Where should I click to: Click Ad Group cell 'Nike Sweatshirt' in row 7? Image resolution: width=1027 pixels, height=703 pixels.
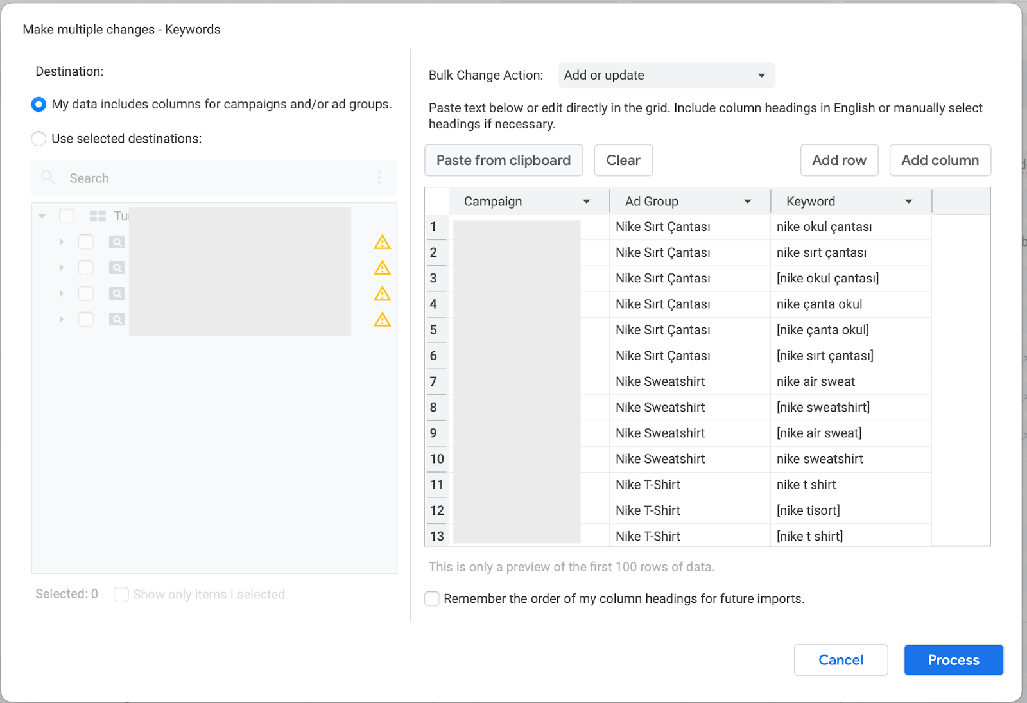tap(690, 382)
